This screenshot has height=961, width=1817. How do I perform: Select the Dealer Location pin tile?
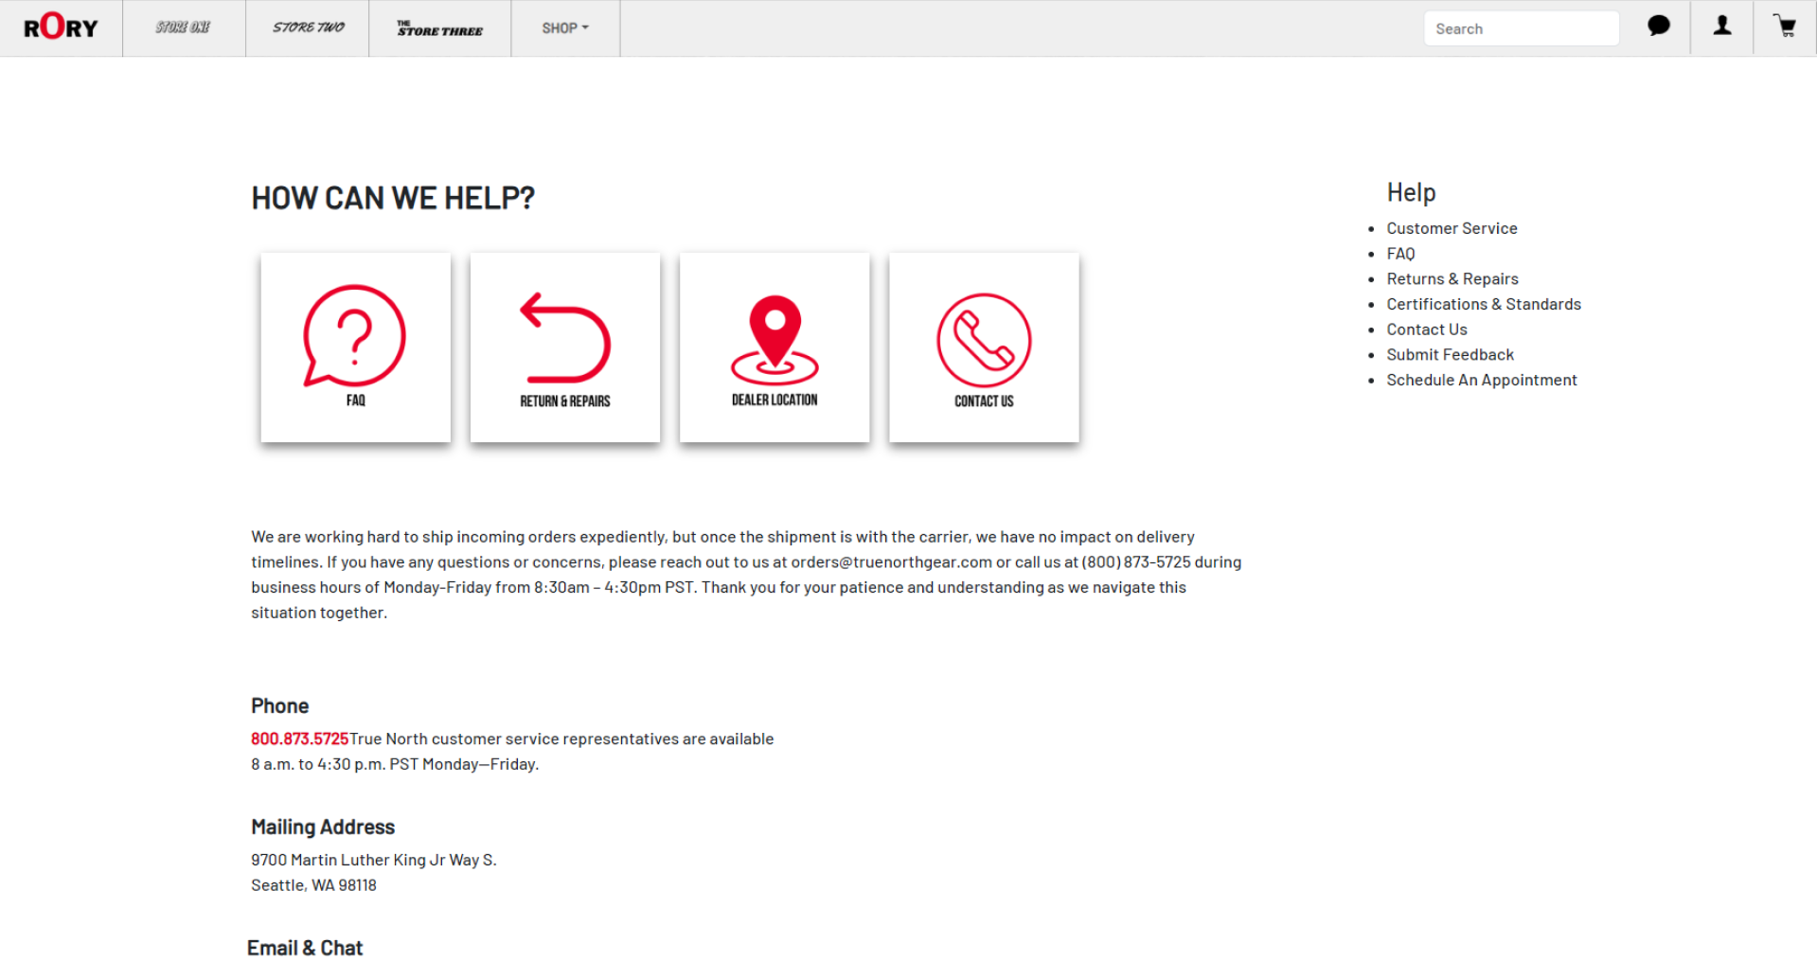[x=774, y=347]
